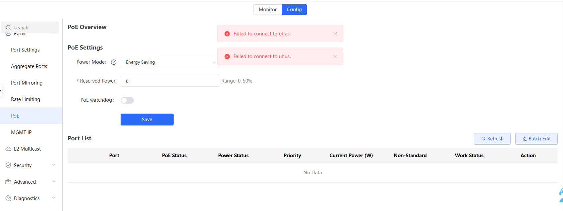Viewport: 563px width, 211px height.
Task: Click the search magnifier icon
Action: coord(8,28)
